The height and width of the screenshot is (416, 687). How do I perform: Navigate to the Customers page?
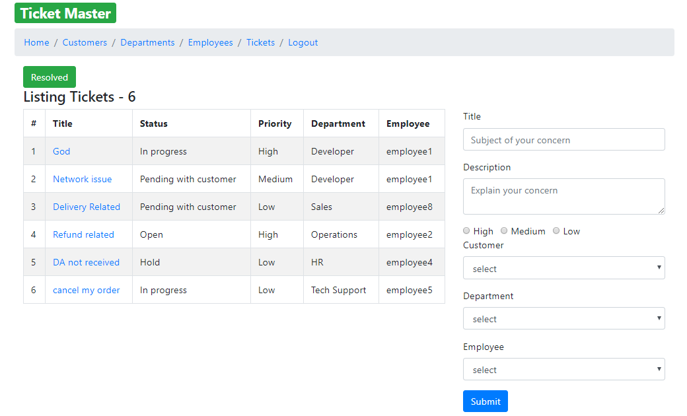tap(85, 42)
